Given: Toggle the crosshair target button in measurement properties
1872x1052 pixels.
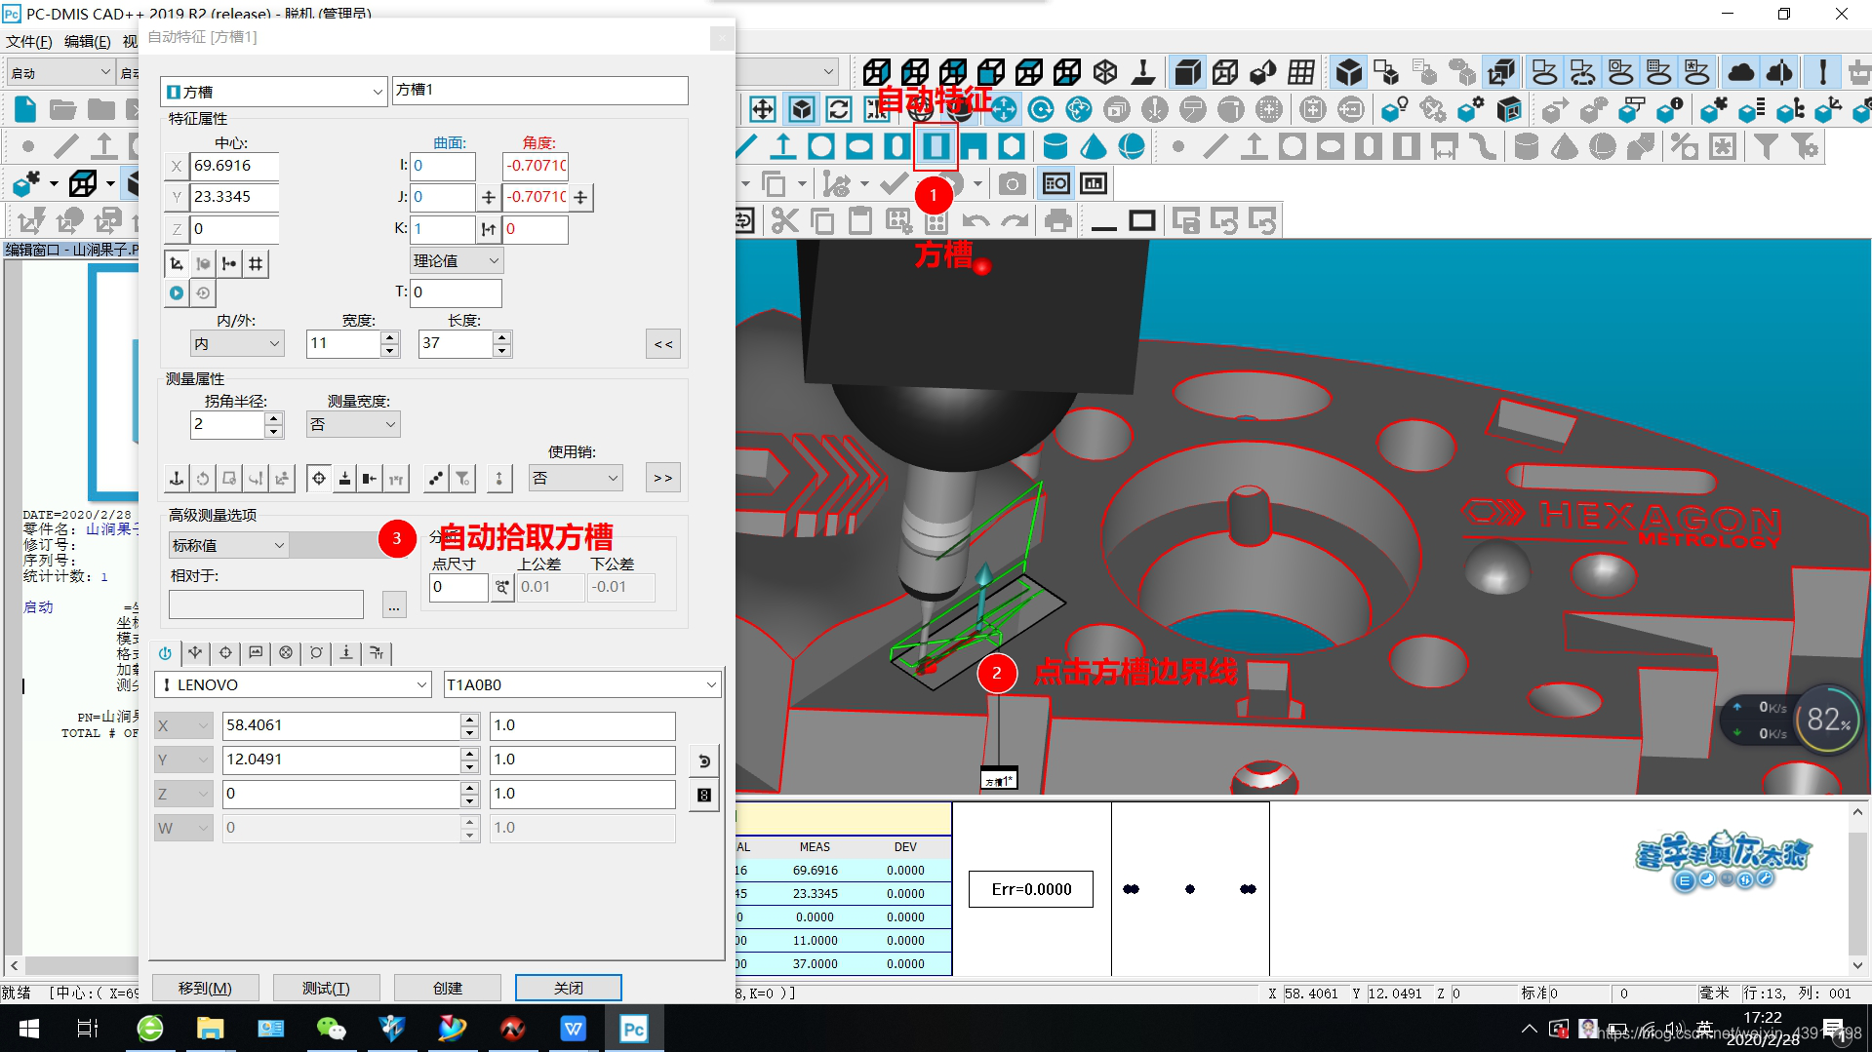Looking at the screenshot, I should [x=318, y=478].
